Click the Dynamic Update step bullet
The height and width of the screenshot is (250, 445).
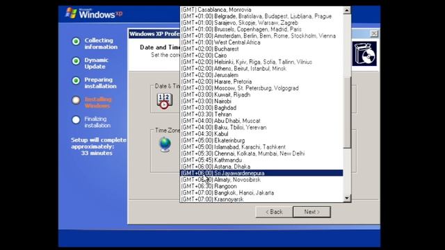point(76,61)
